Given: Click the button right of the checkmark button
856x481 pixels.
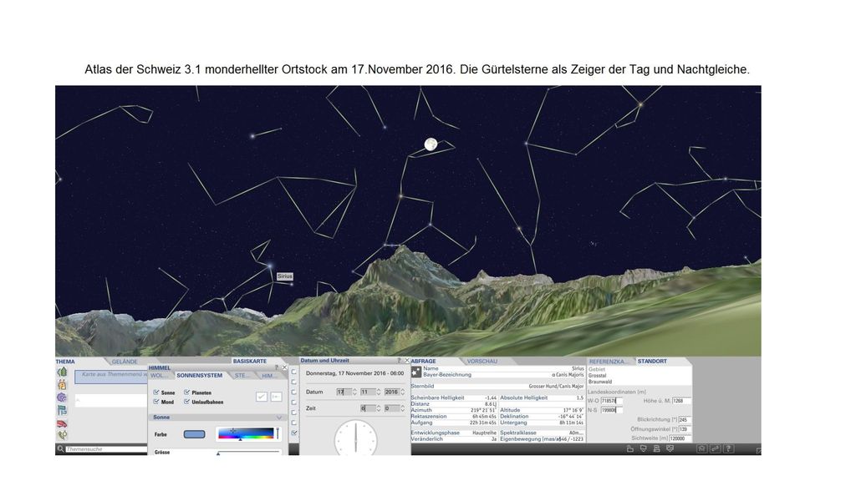Looking at the screenshot, I should [276, 397].
